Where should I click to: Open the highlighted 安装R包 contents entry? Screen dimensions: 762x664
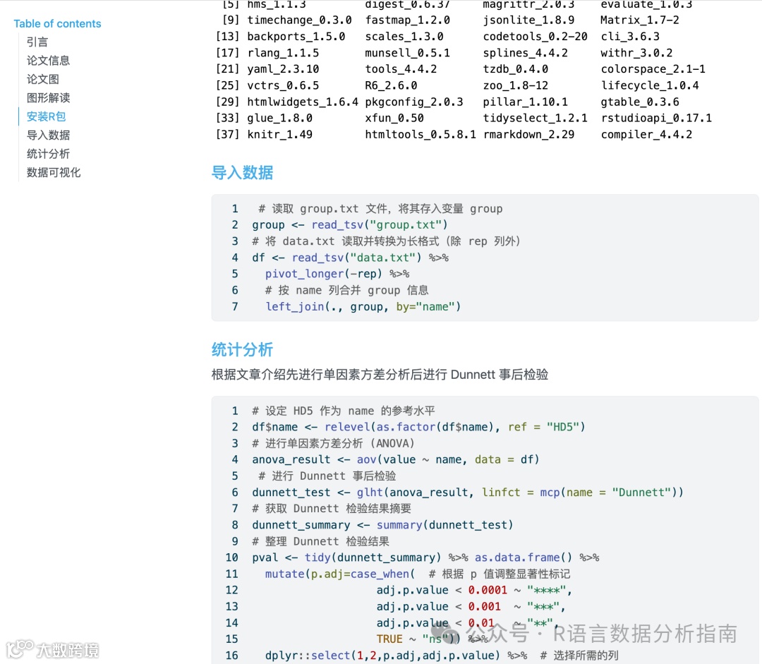(x=46, y=116)
